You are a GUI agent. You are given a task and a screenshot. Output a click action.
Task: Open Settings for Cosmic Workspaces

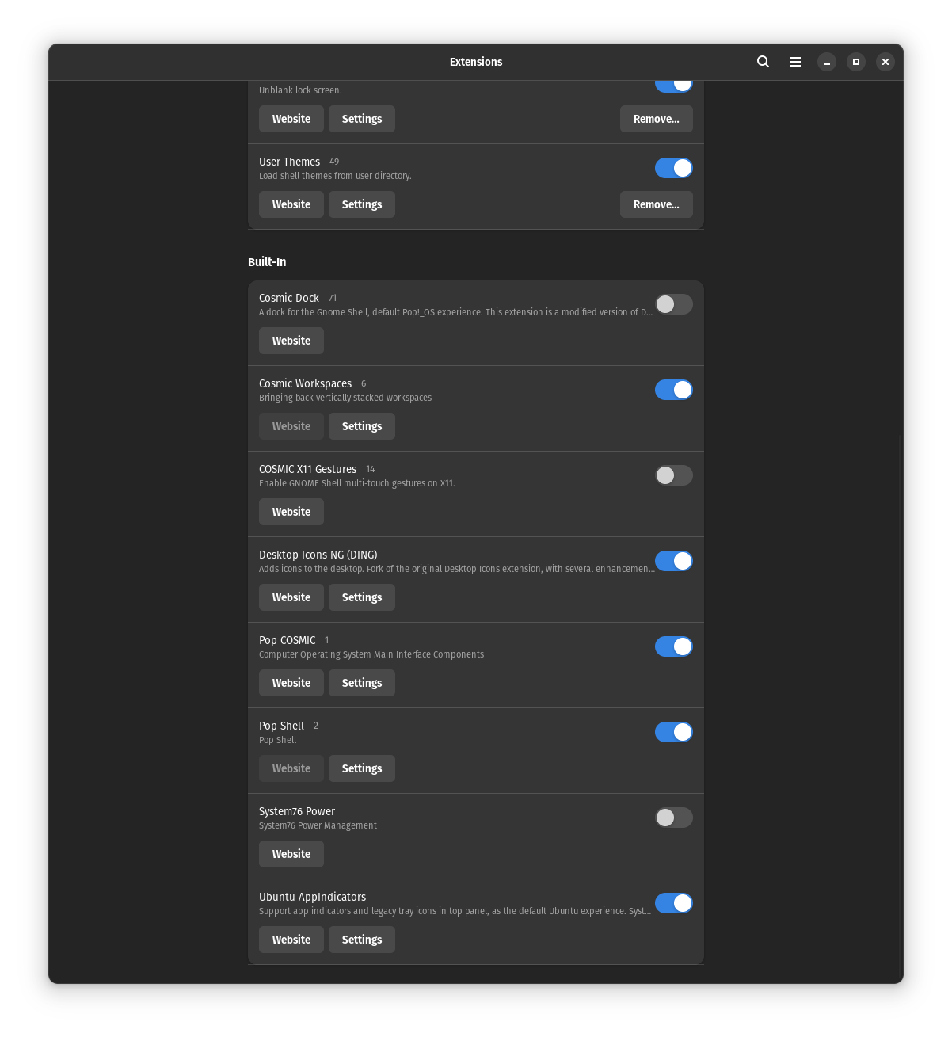point(361,426)
